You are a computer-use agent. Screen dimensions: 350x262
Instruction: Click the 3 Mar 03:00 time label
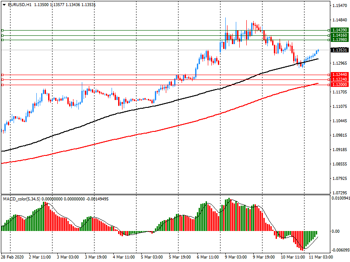click(x=68, y=257)
